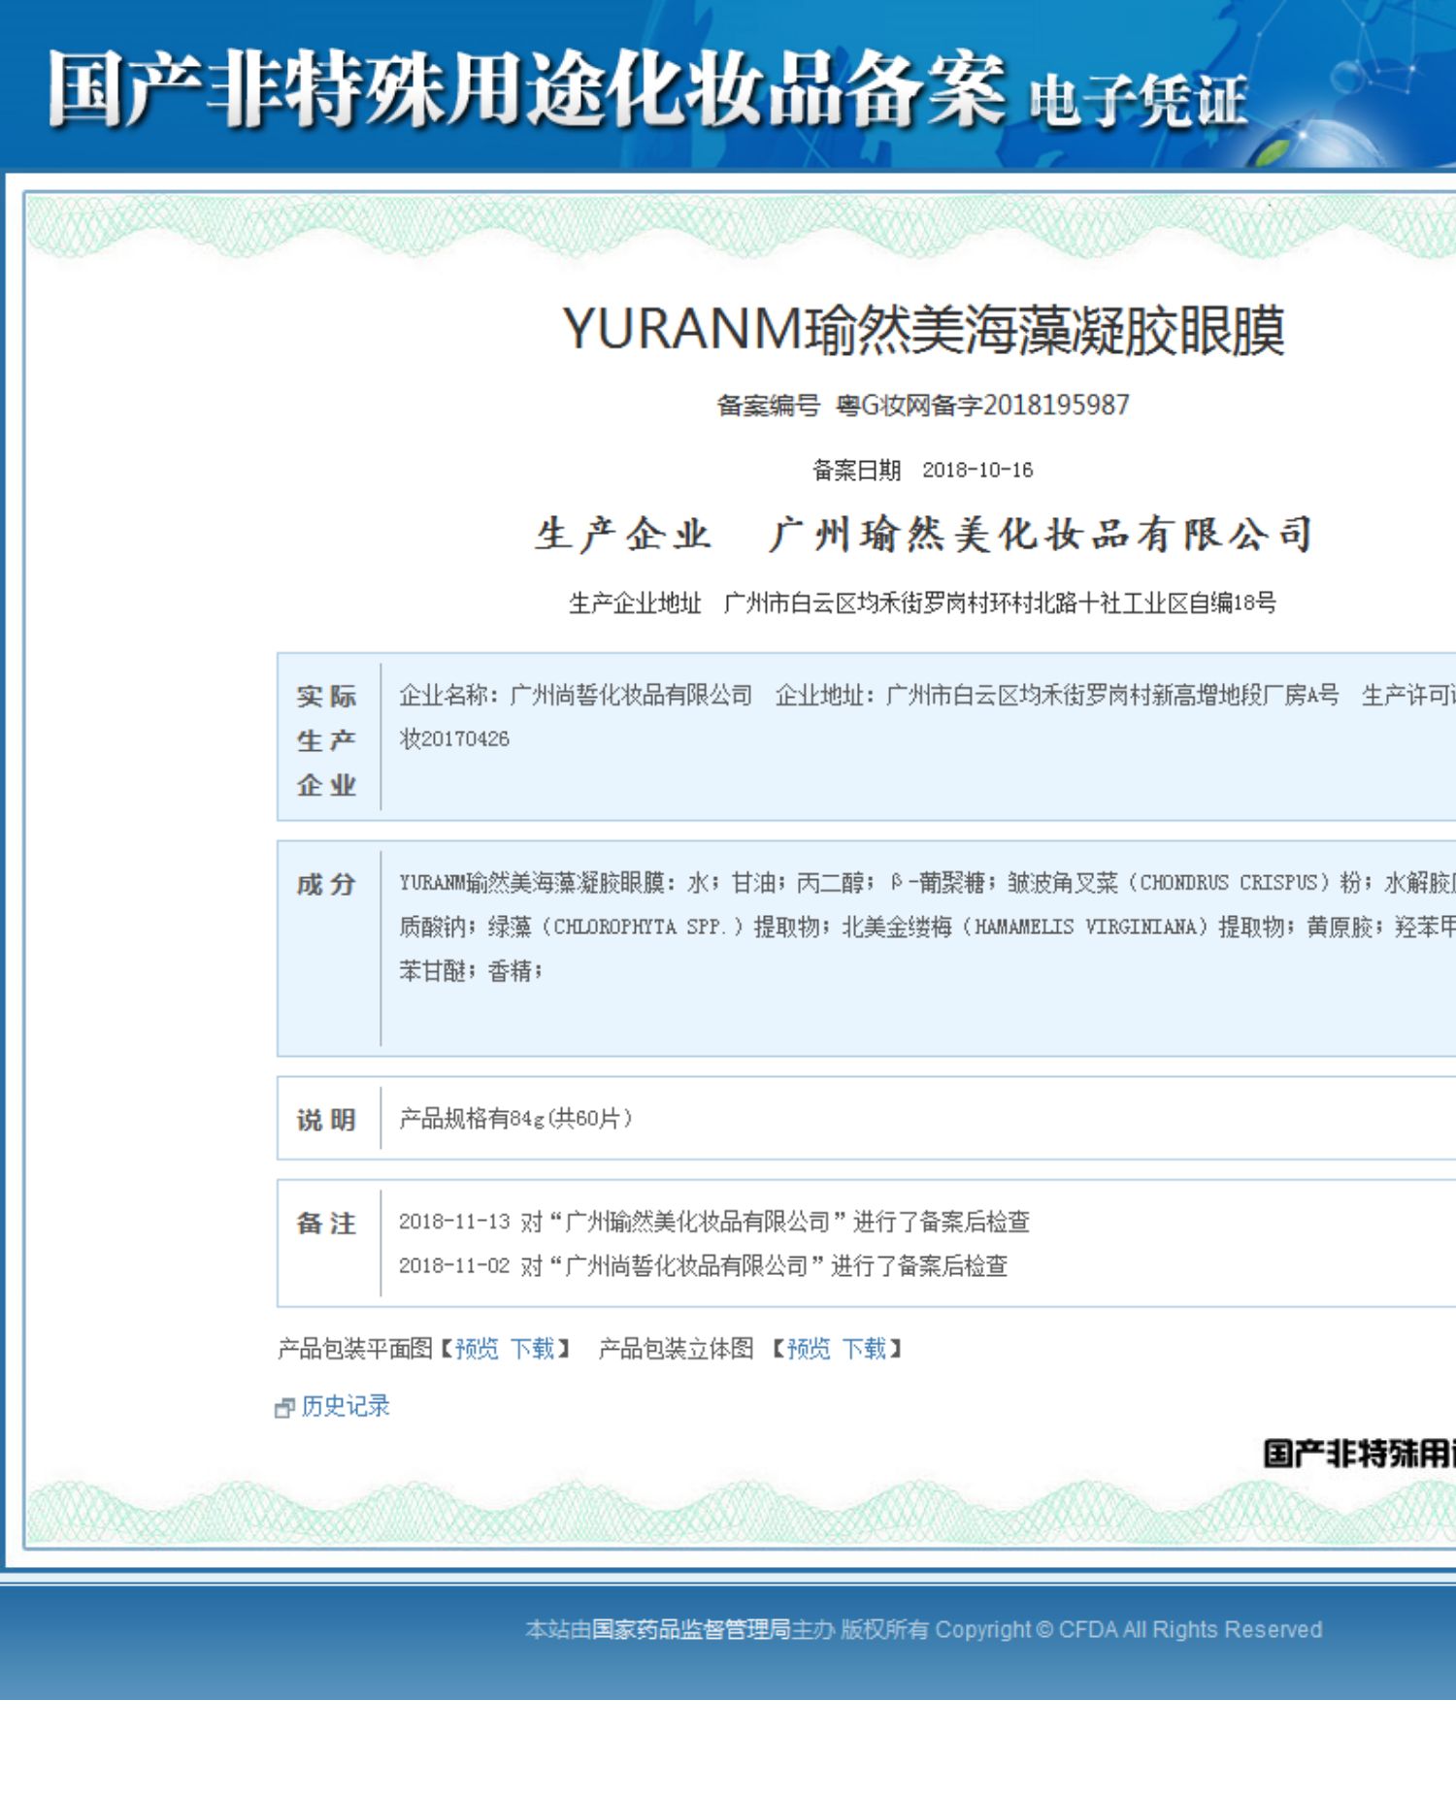
Task: Click the text 企业名称：广州尚皙化妆品有限公司
Action: (576, 695)
